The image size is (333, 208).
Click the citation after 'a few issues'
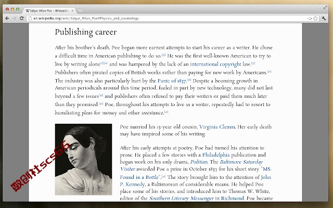101,95
